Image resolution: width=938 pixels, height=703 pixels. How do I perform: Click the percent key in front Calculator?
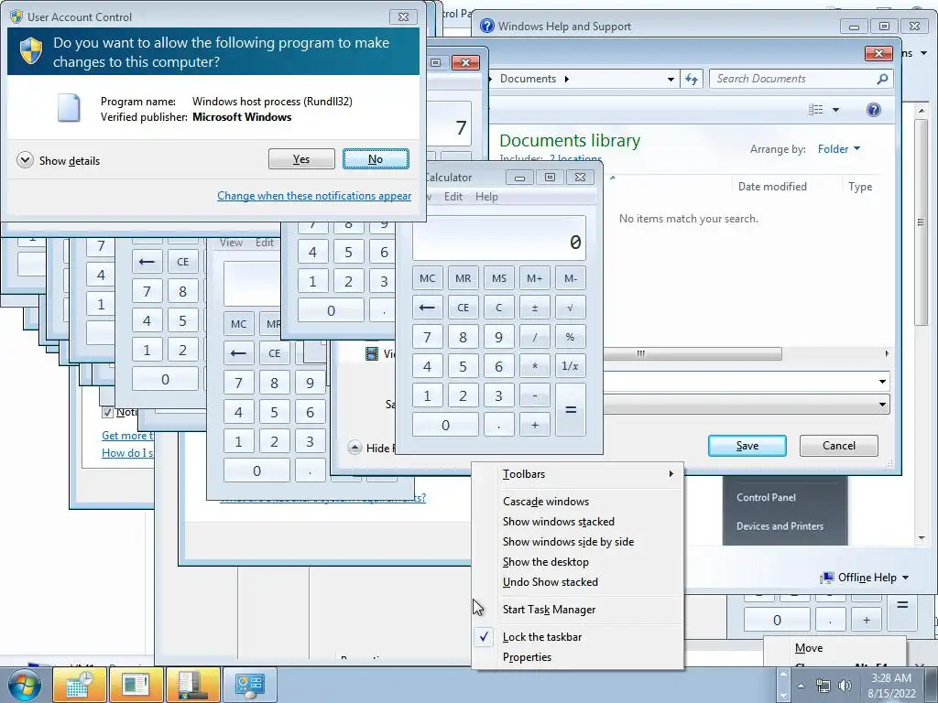(x=570, y=337)
